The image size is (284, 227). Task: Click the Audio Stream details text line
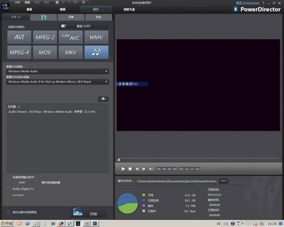tap(52, 112)
